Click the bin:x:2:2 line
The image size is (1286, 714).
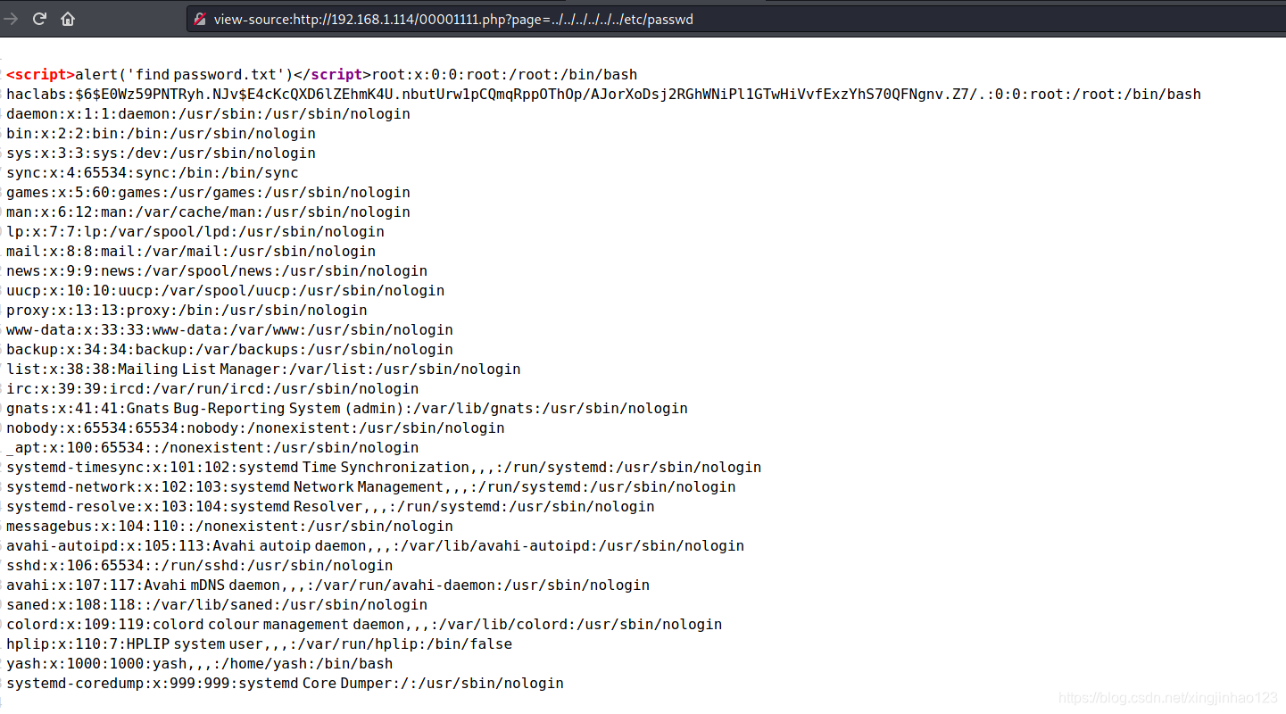(x=161, y=134)
